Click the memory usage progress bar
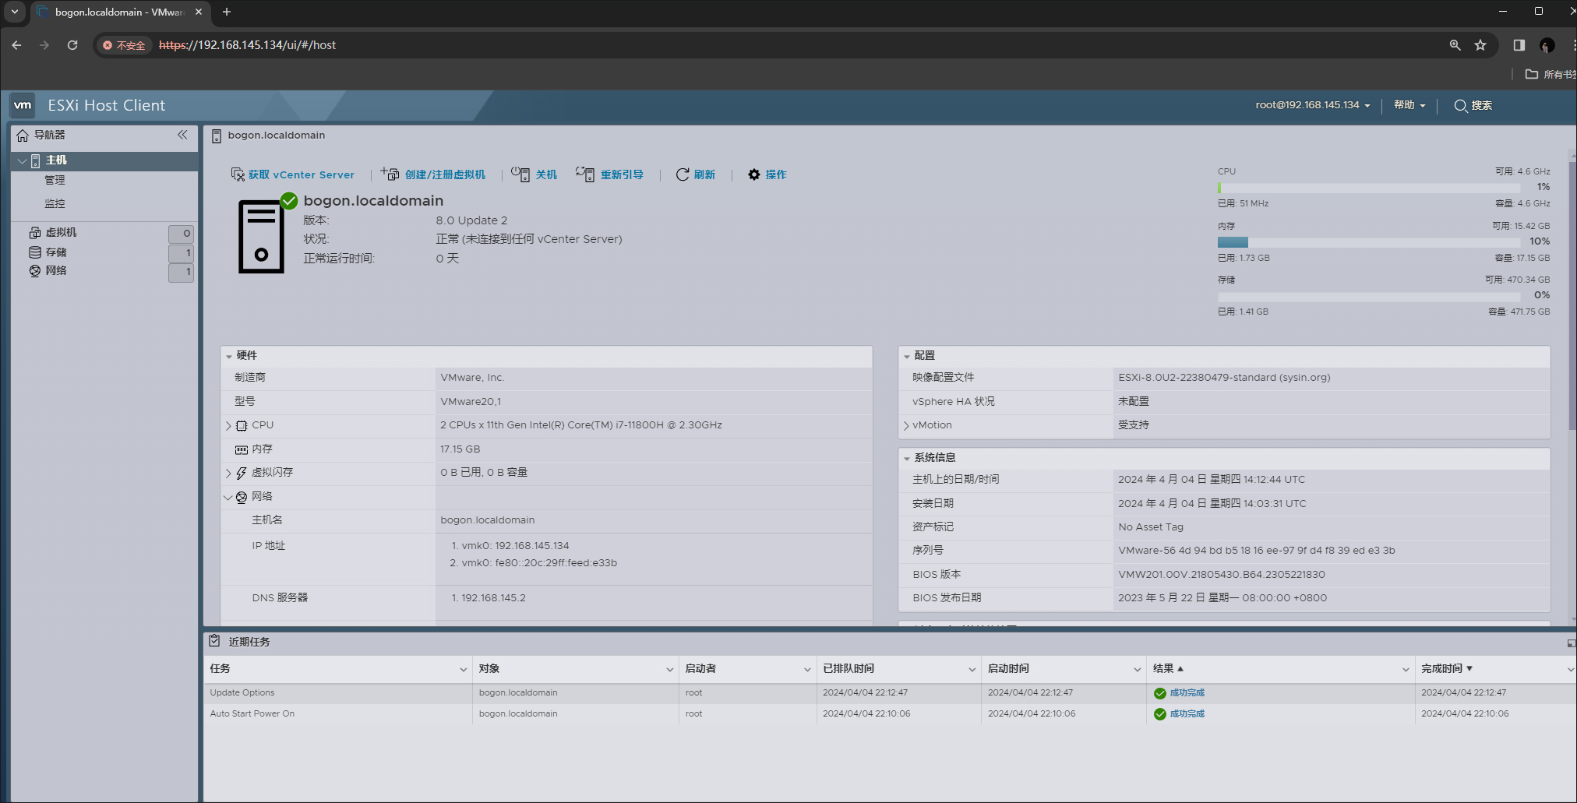This screenshot has width=1577, height=803. coord(1367,242)
